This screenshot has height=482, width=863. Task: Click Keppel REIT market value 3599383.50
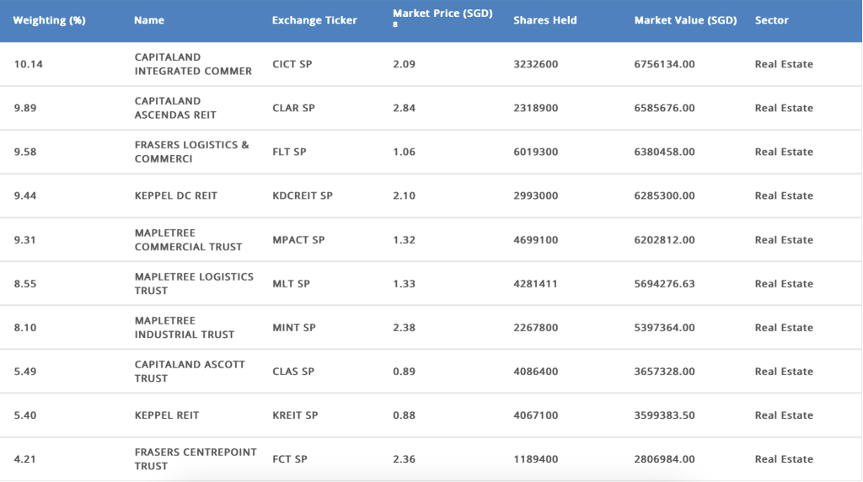pos(664,415)
